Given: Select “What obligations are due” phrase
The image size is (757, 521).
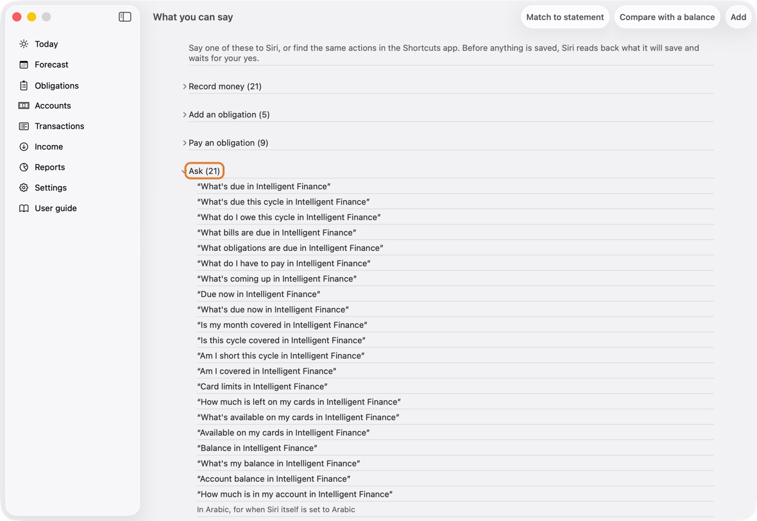Looking at the screenshot, I should coord(290,248).
